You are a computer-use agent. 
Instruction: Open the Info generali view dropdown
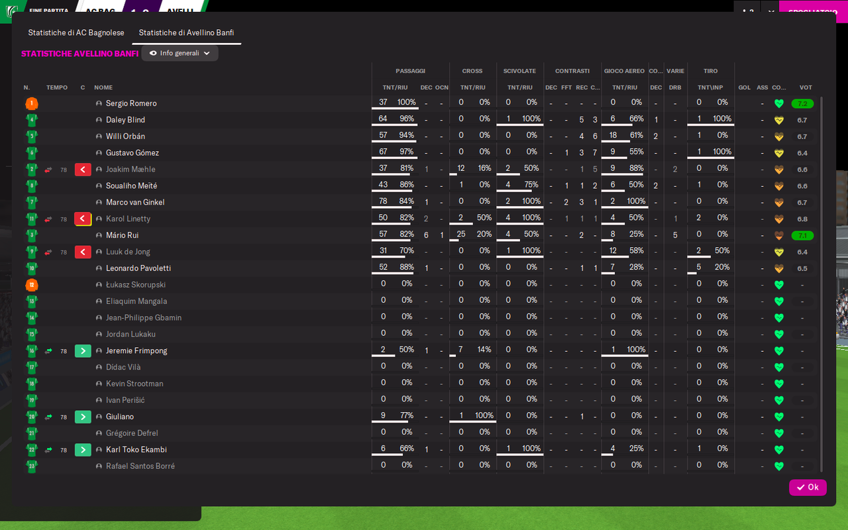point(180,53)
